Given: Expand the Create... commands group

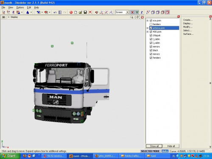Looking at the screenshot, I should pyautogui.click(x=188, y=20).
